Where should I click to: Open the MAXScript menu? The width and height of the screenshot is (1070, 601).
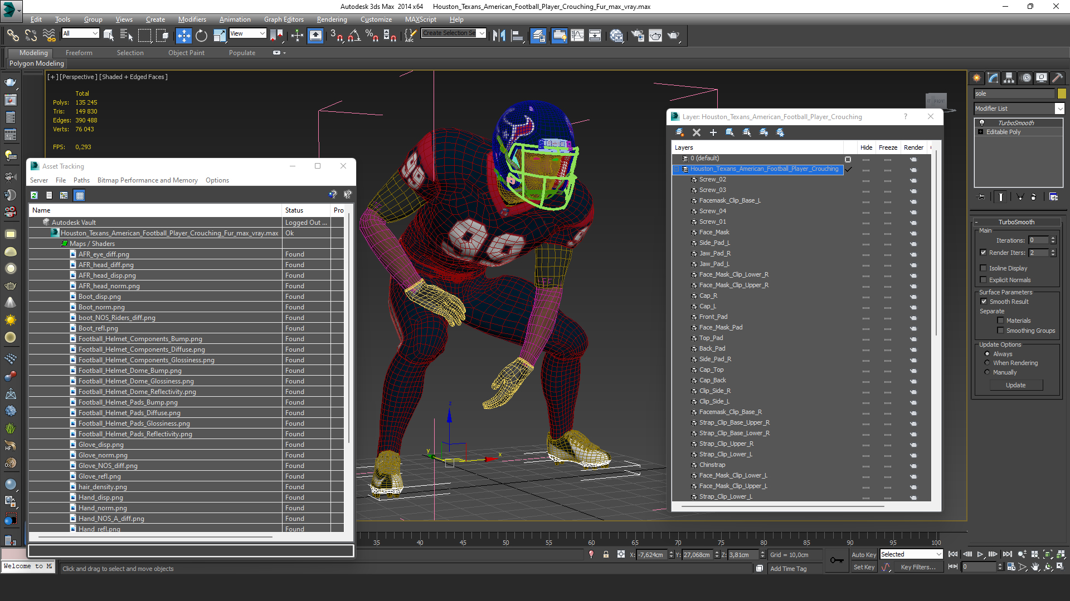[421, 19]
